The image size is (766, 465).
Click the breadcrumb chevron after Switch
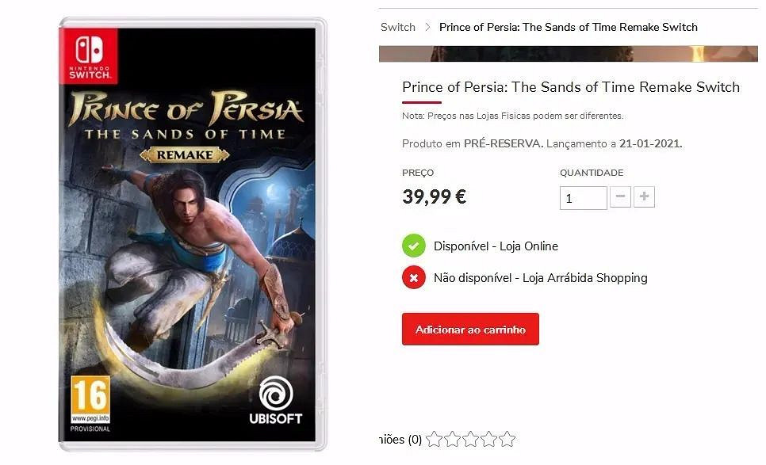pos(428,27)
